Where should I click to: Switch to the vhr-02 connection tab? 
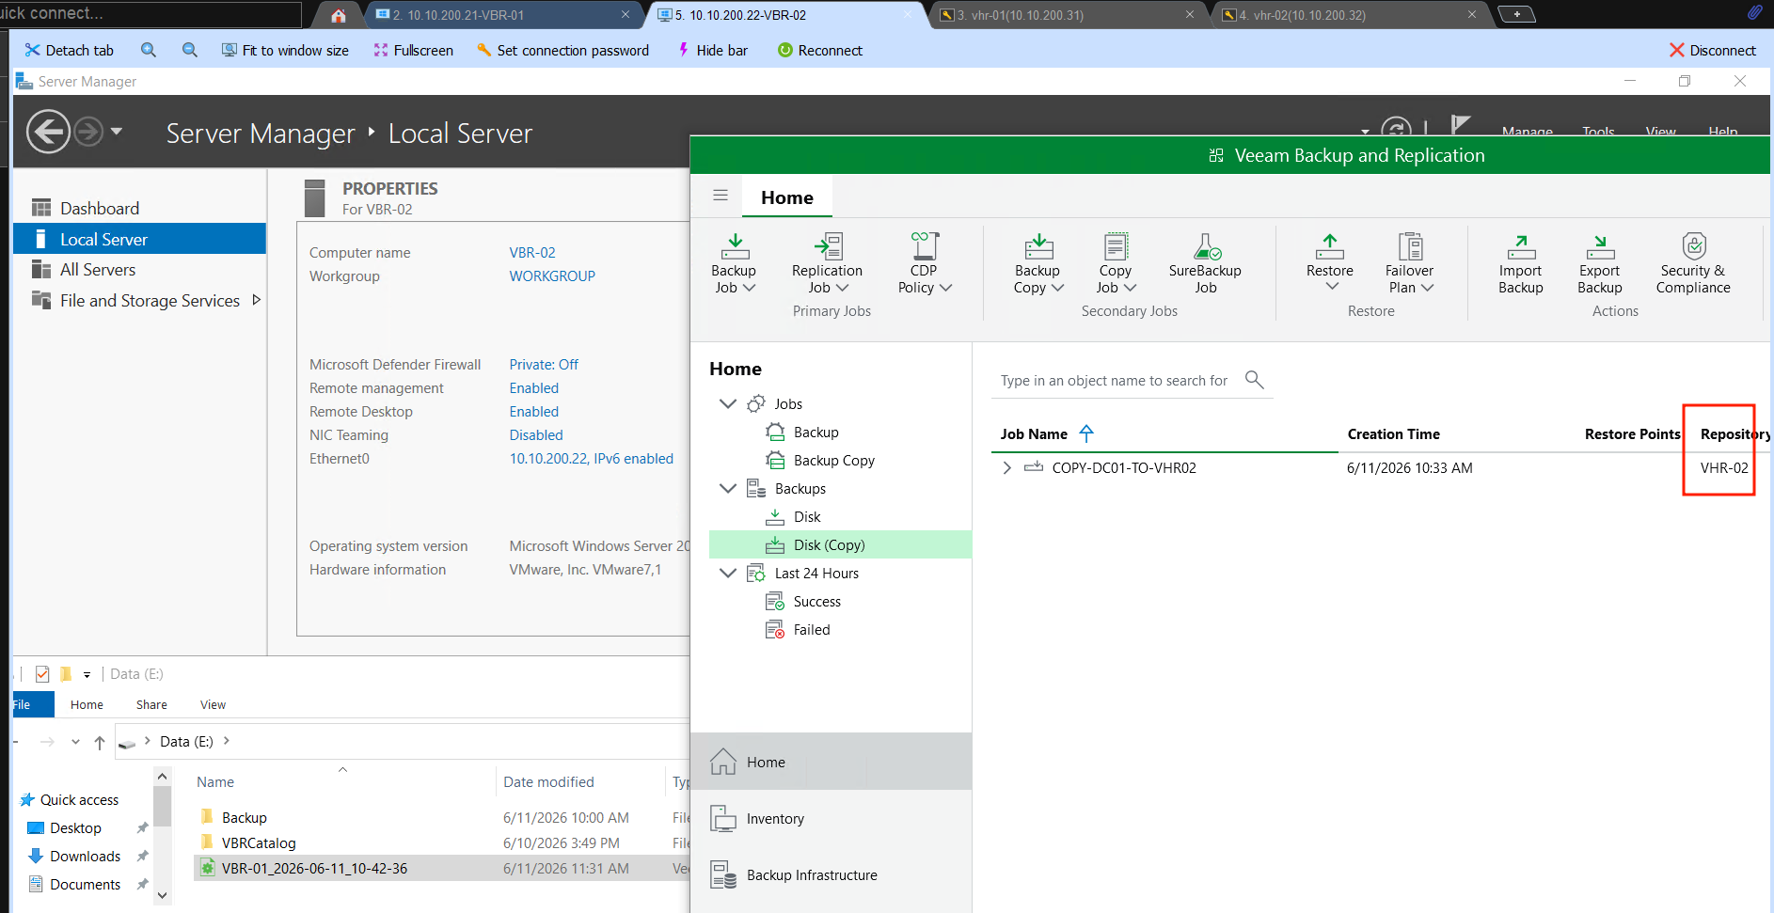pyautogui.click(x=1351, y=15)
